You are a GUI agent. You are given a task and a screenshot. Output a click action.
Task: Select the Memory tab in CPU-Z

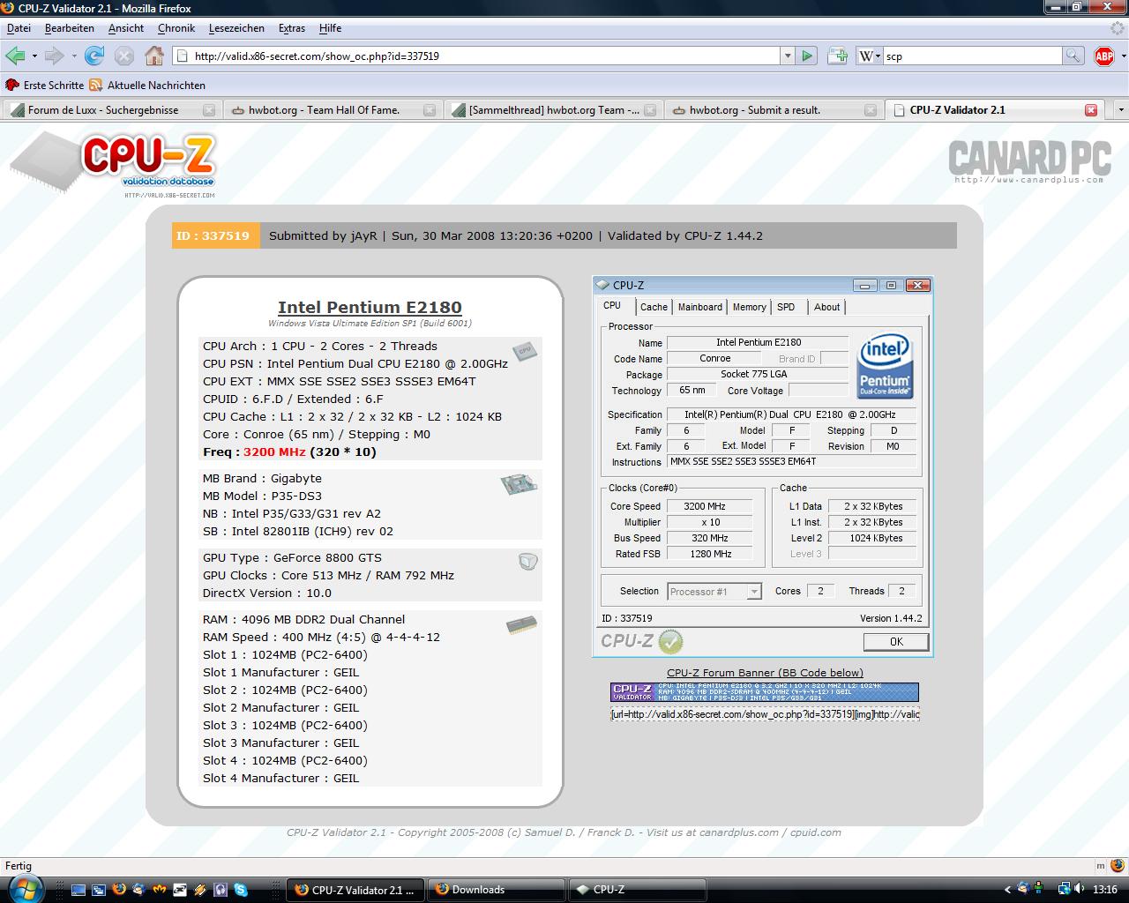coord(749,307)
